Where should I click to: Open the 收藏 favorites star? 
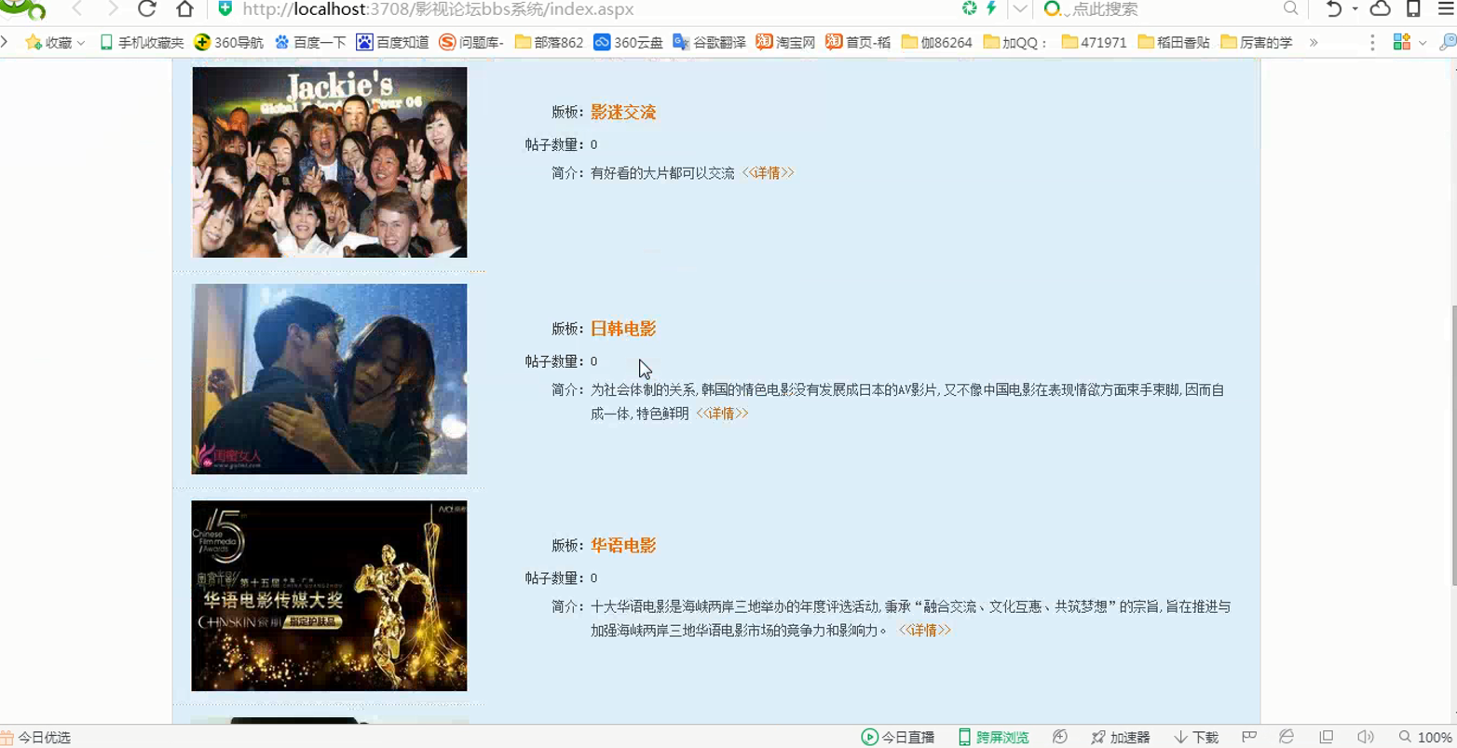tap(48, 42)
